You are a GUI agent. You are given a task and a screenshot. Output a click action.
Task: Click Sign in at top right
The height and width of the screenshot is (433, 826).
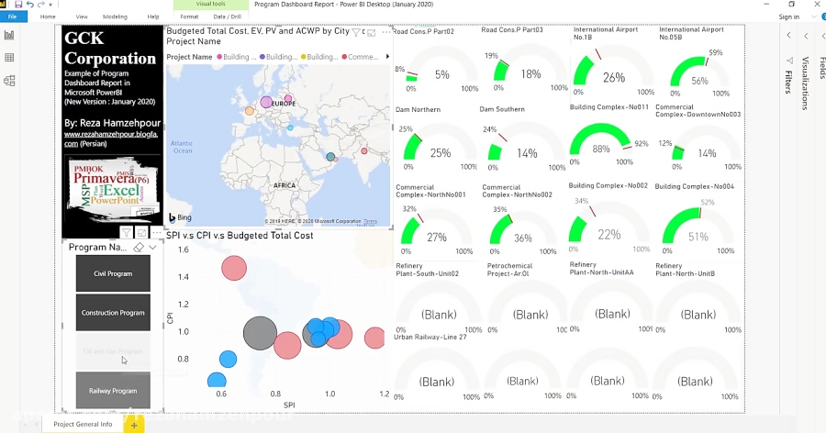pyautogui.click(x=788, y=17)
